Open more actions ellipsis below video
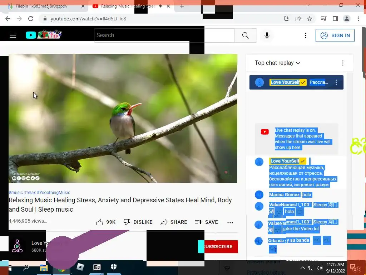The height and width of the screenshot is (275, 366). 230,223
